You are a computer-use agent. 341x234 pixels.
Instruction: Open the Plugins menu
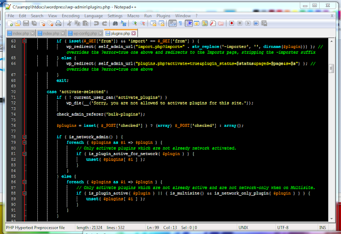point(164,15)
